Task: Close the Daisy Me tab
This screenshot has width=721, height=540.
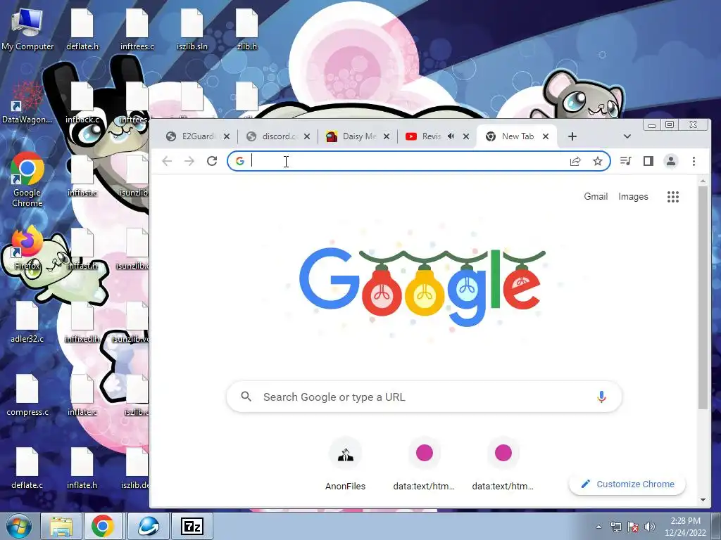Action: coord(387,136)
